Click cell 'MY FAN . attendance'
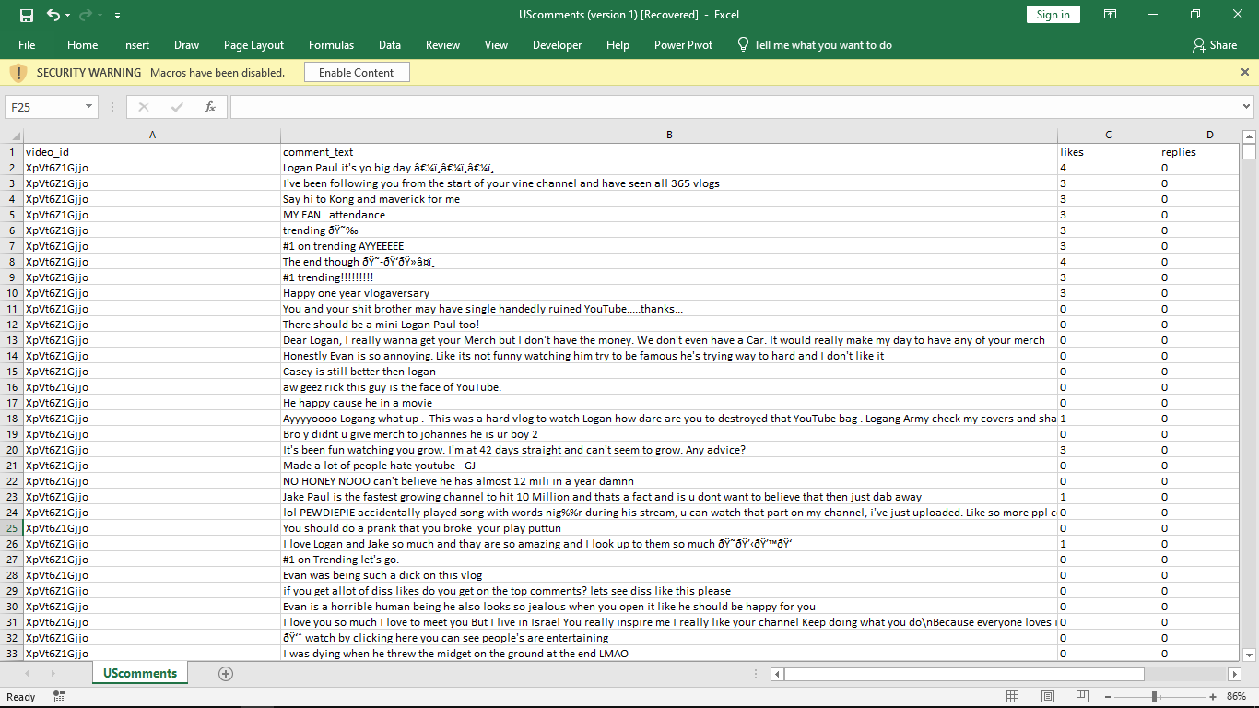Screen dimensions: 1259x708 point(669,215)
